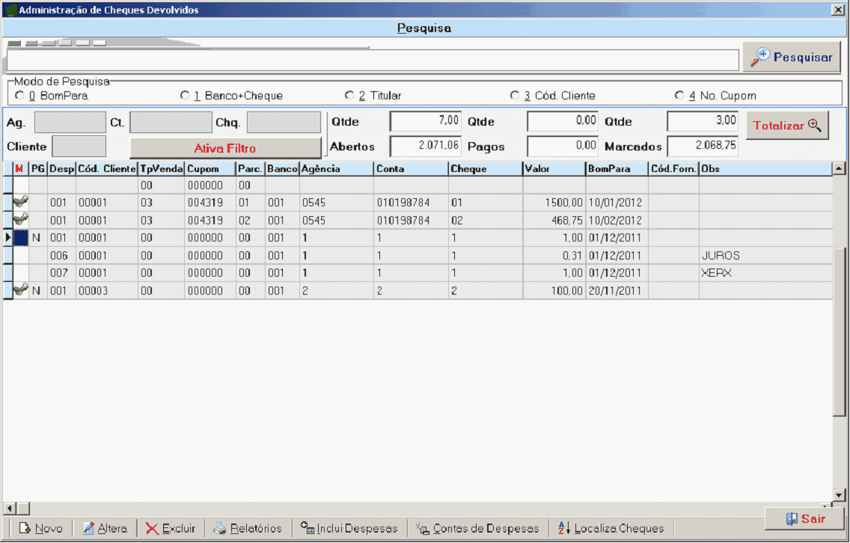Select the BomPara search mode radio
Image resolution: width=850 pixels, height=543 pixels.
coord(19,96)
